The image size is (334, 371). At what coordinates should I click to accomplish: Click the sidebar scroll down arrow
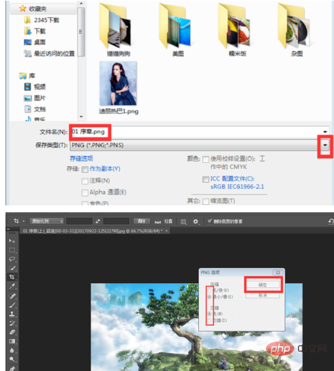pos(81,117)
